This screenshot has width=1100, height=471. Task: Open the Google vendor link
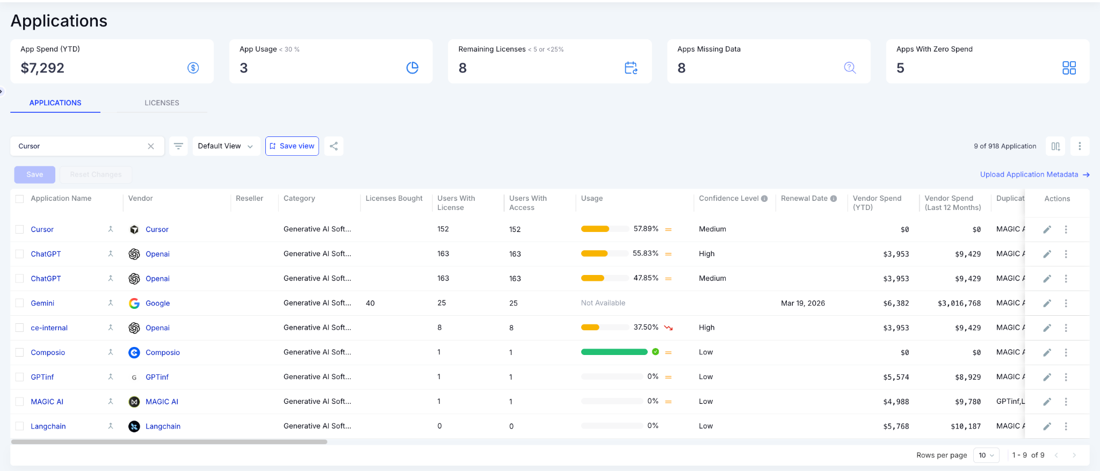coord(157,303)
